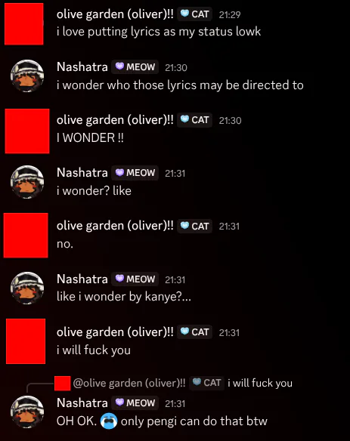Click the olive garden username above the "no." message
This screenshot has height=441, width=350.
point(115,226)
